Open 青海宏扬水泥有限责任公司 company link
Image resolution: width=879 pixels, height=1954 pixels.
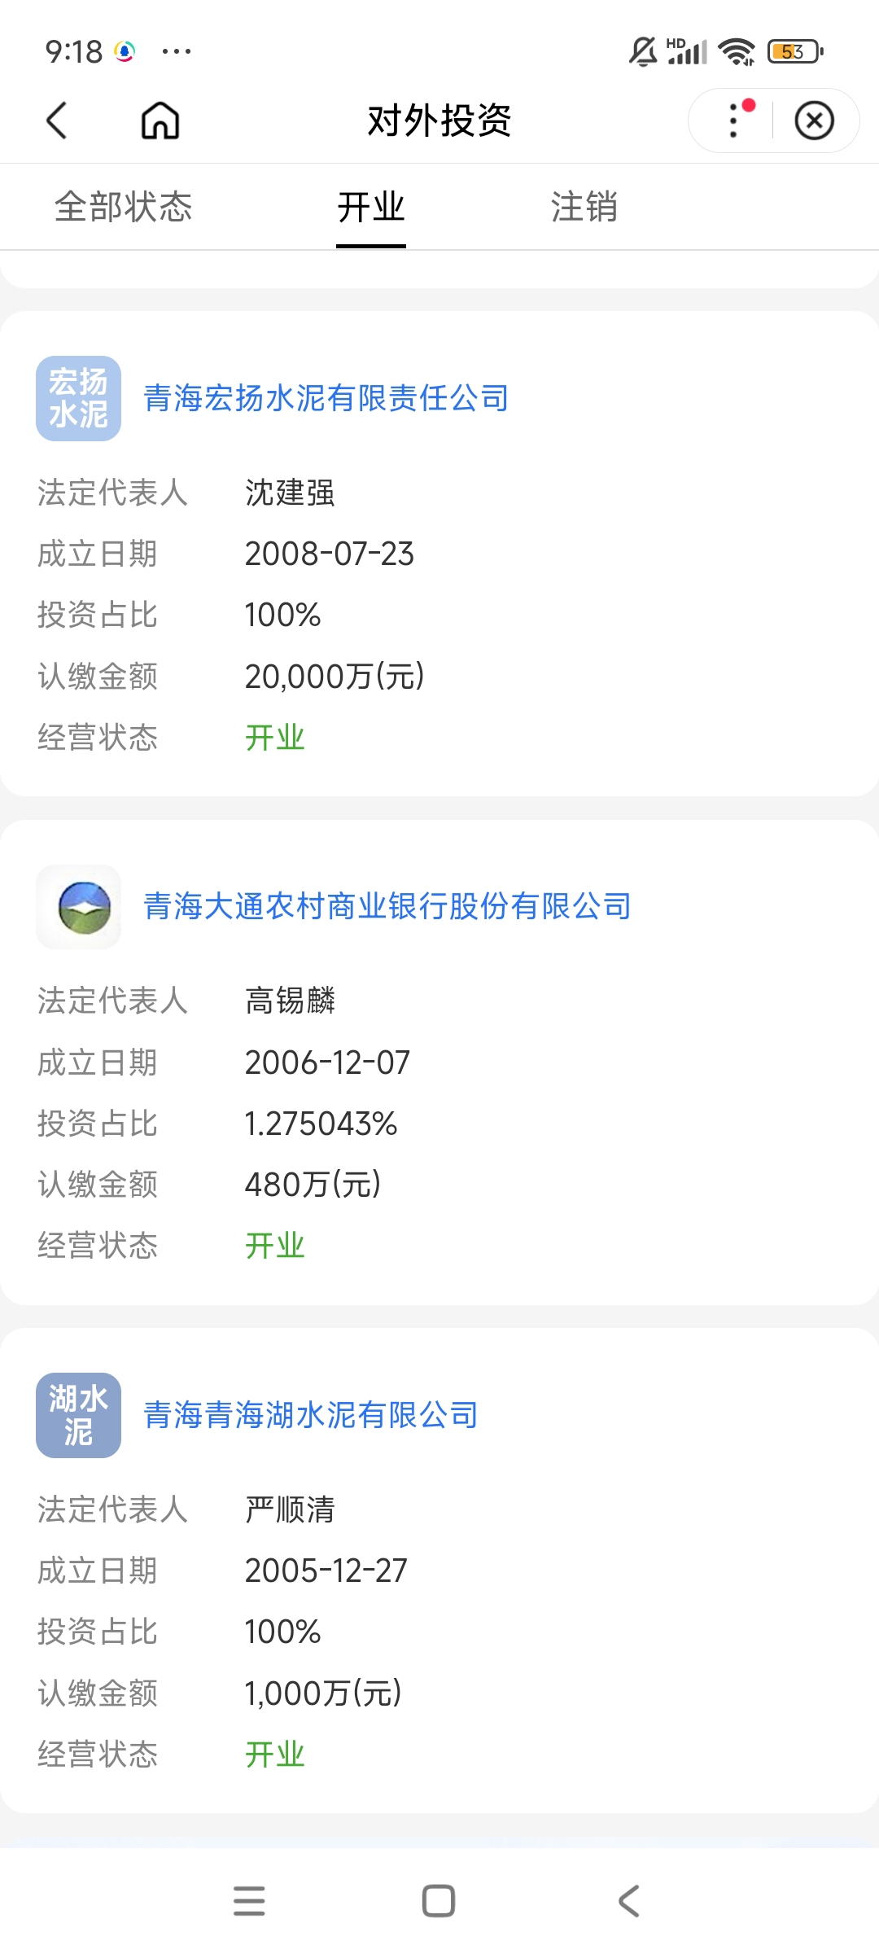tap(326, 398)
